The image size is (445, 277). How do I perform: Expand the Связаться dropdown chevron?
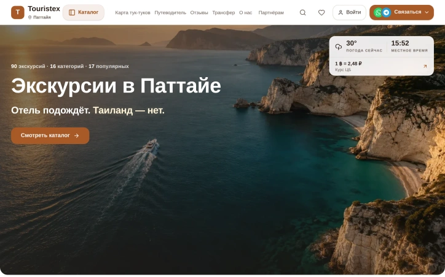(x=427, y=12)
